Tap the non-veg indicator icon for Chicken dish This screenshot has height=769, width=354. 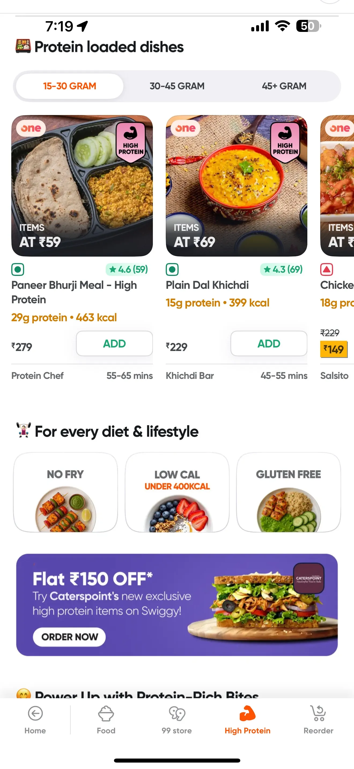[327, 269]
